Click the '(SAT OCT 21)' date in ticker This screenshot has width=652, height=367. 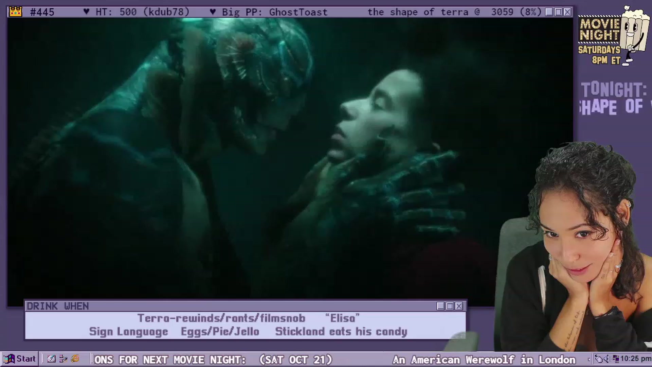coord(295,360)
